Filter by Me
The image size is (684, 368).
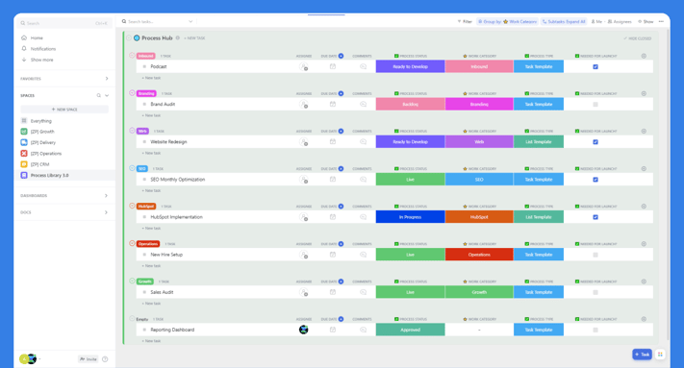coord(596,21)
